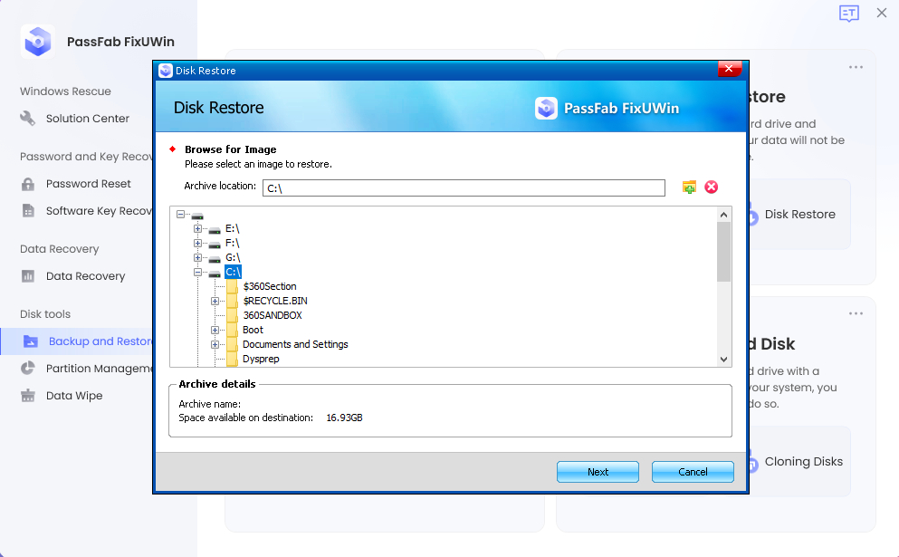Expand the $RECYCLE.BIN folder
The width and height of the screenshot is (899, 557).
click(x=215, y=301)
